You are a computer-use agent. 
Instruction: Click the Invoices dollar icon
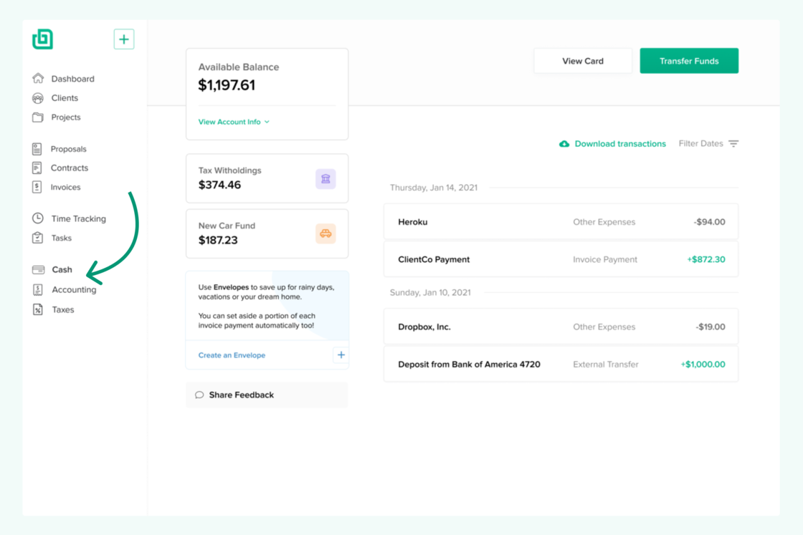pyautogui.click(x=37, y=187)
